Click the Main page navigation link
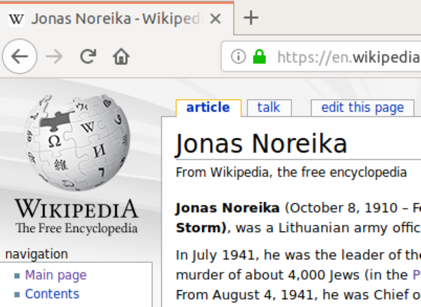Screen dimensions: 421x307 pyautogui.click(x=55, y=275)
